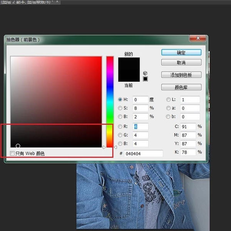Screen dimensions: 231x231
Task: Select the L lightness radio button
Action: click(x=168, y=100)
